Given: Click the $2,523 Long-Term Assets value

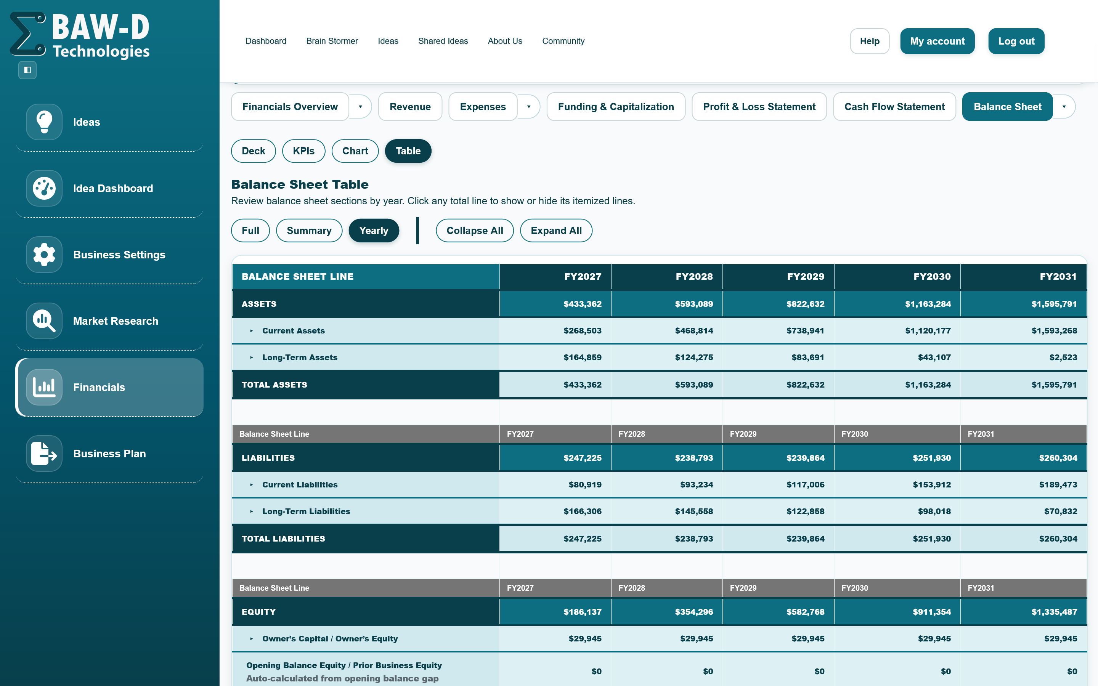Looking at the screenshot, I should click(x=1063, y=357).
